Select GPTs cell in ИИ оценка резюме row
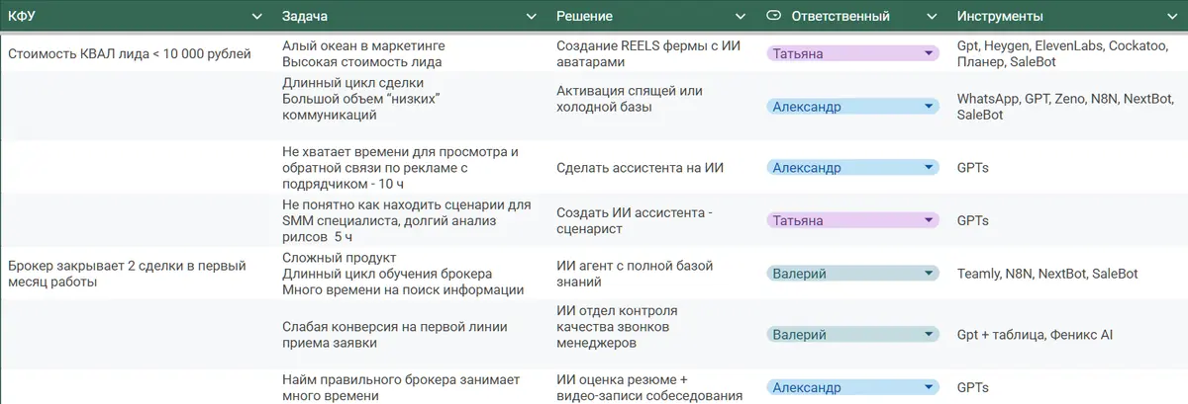The image size is (1188, 404). [1069, 387]
